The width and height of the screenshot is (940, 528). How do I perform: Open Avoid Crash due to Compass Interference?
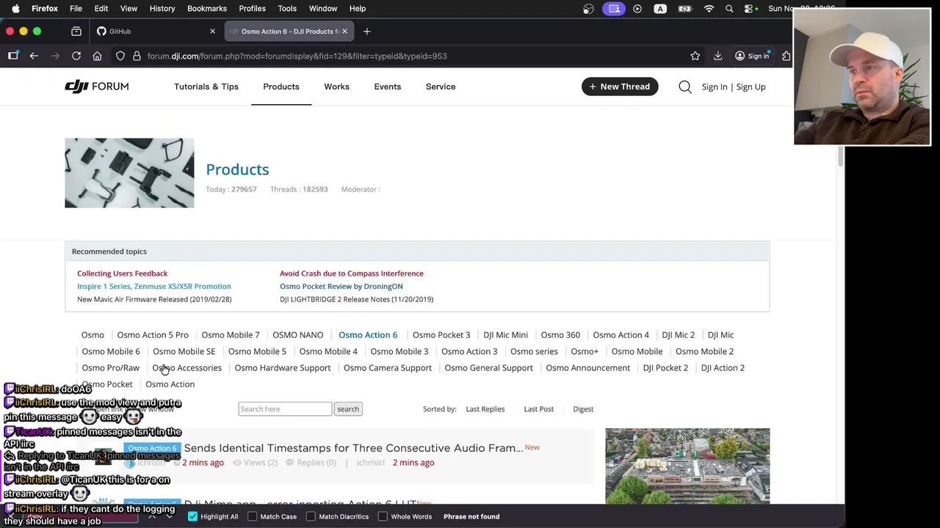[x=351, y=274]
